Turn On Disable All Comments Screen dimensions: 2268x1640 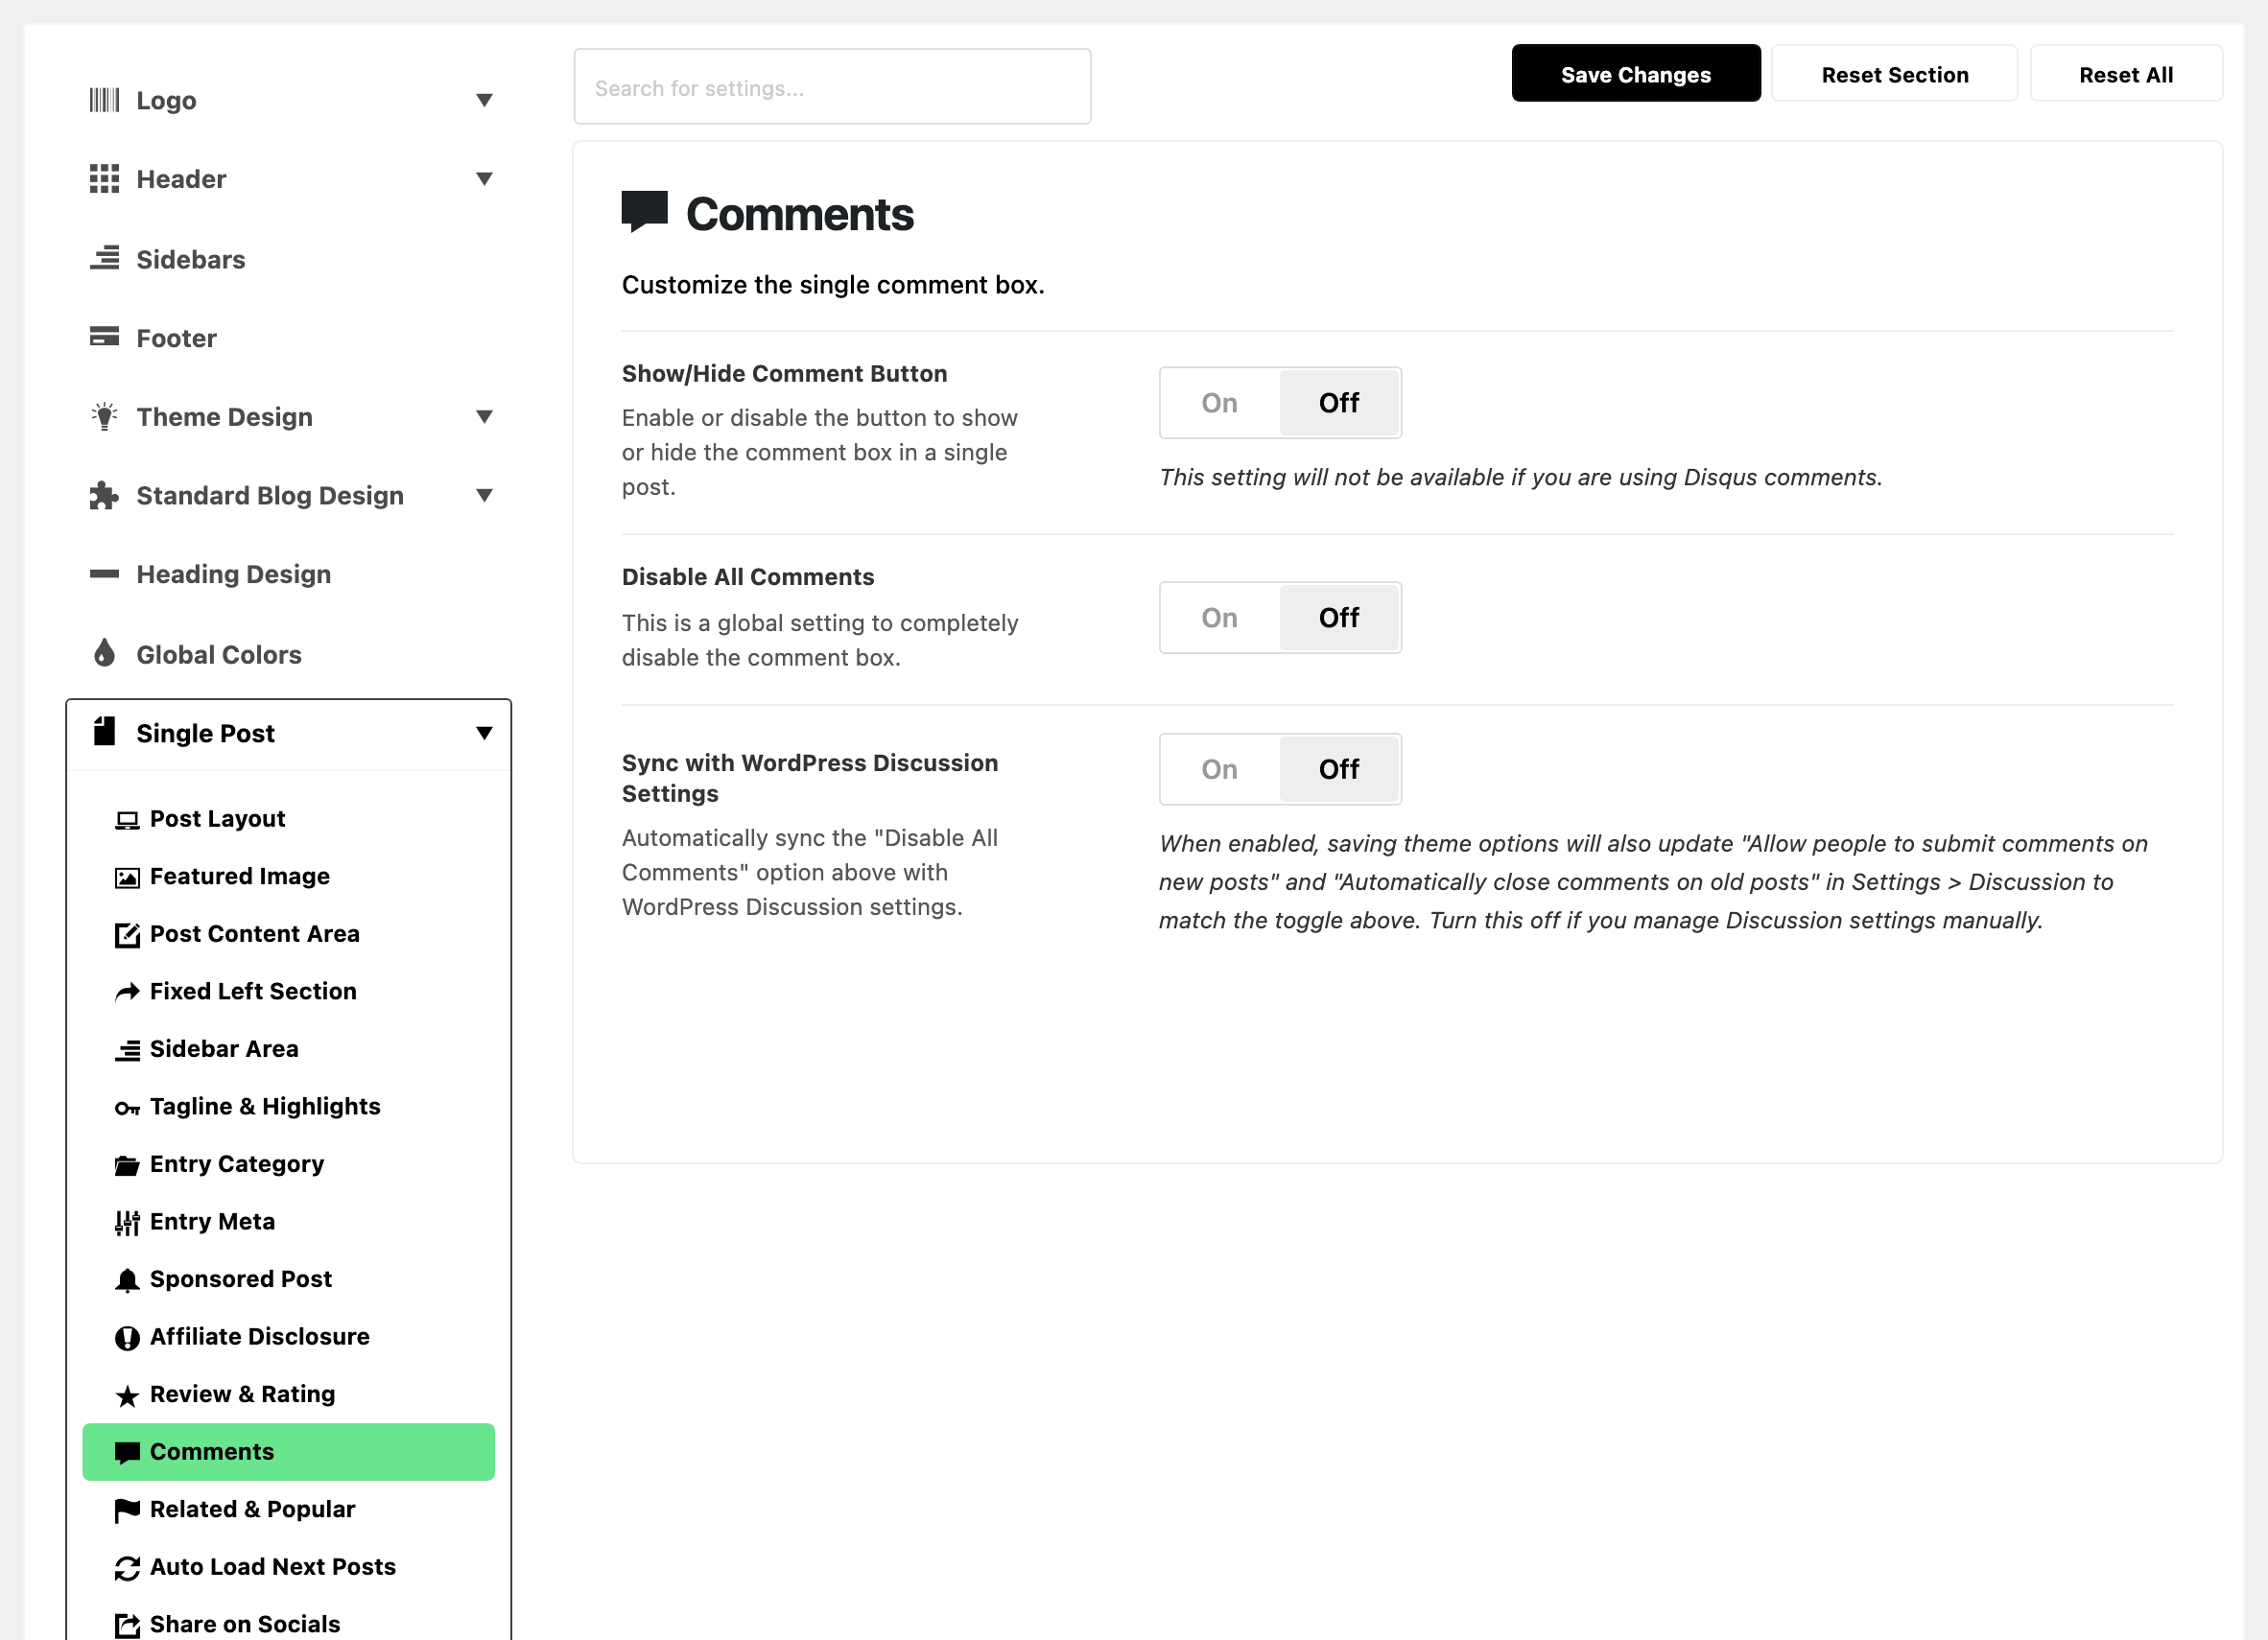pyautogui.click(x=1219, y=618)
